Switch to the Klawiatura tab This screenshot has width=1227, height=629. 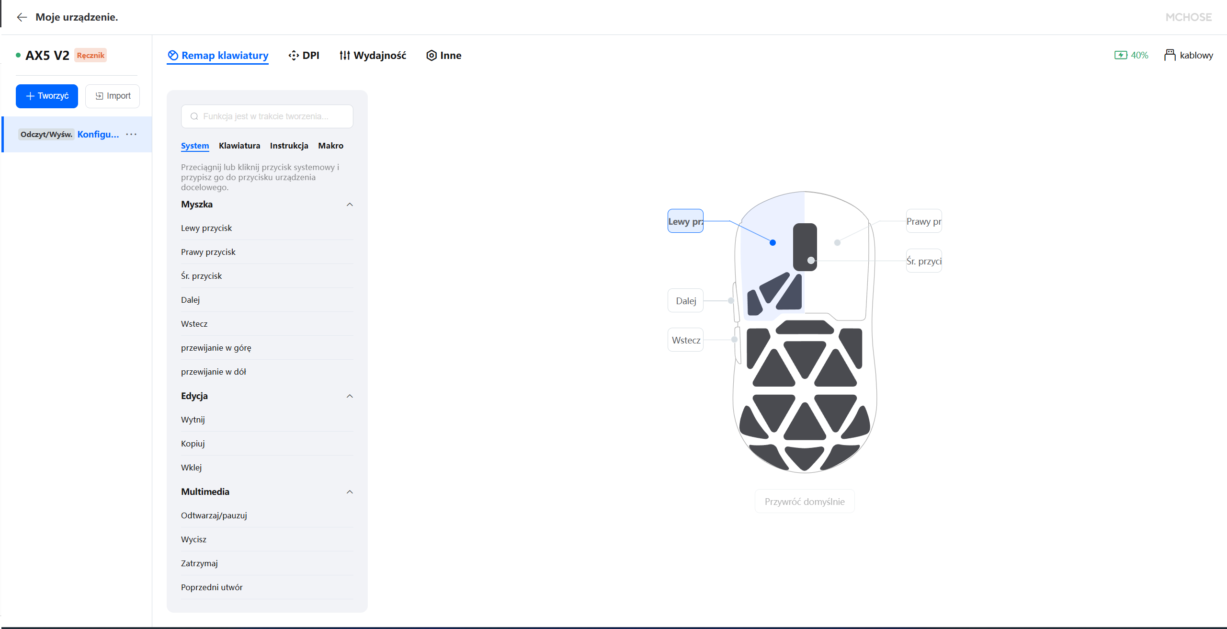coord(239,146)
